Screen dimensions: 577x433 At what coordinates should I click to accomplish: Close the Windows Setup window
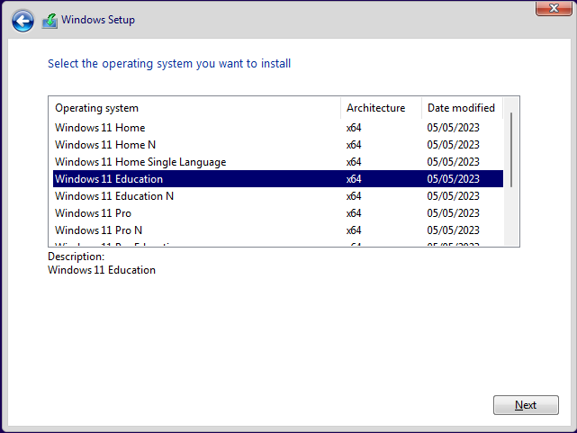pos(550,8)
